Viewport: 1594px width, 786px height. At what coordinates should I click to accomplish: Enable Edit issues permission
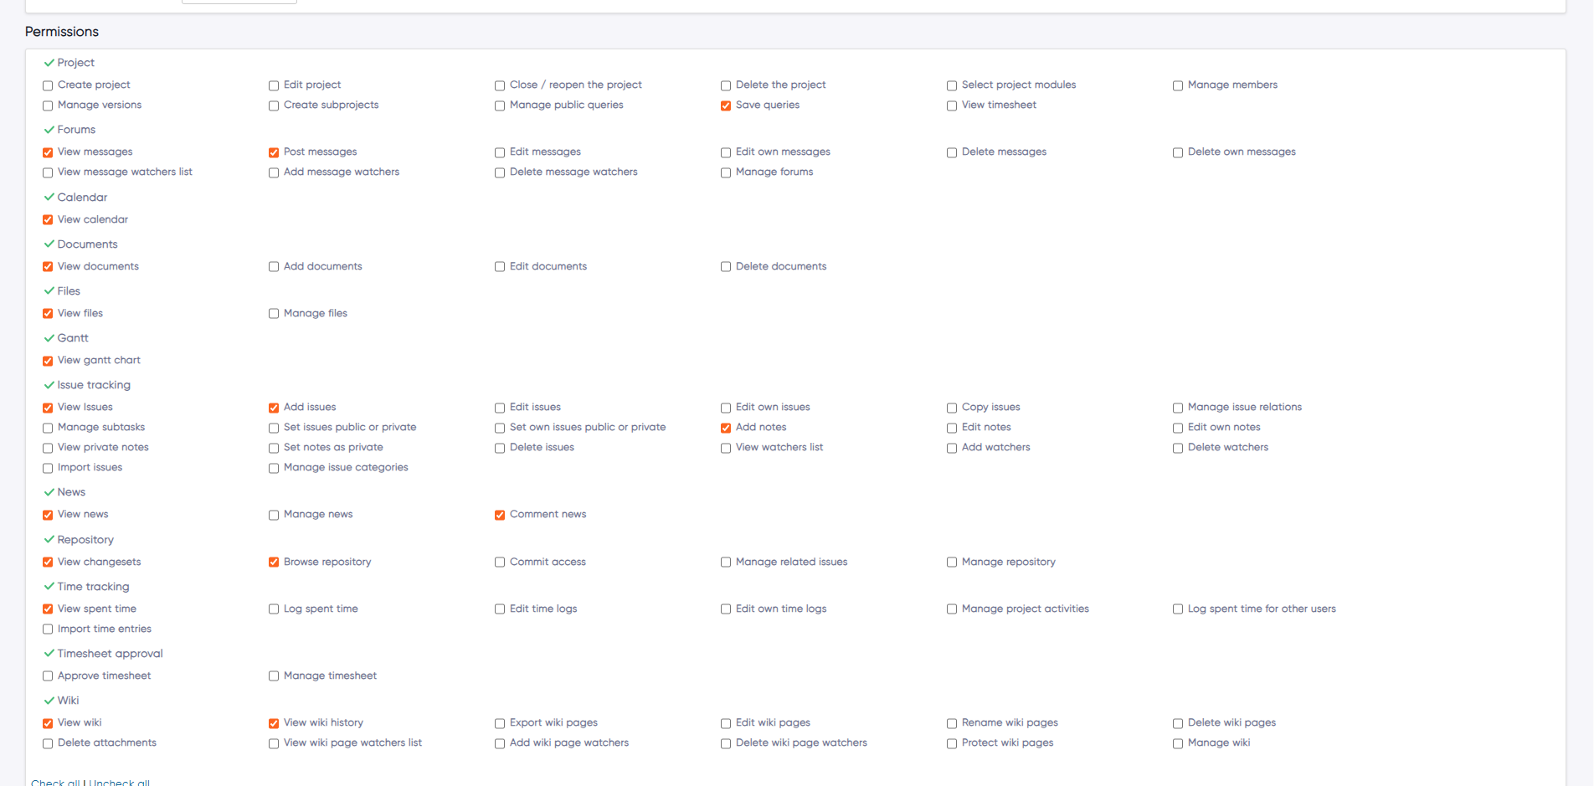click(499, 408)
